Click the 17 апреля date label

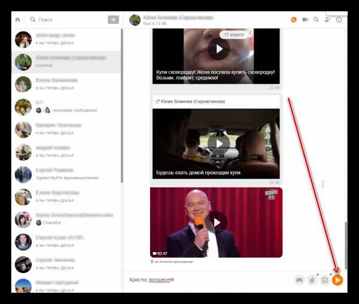point(234,35)
